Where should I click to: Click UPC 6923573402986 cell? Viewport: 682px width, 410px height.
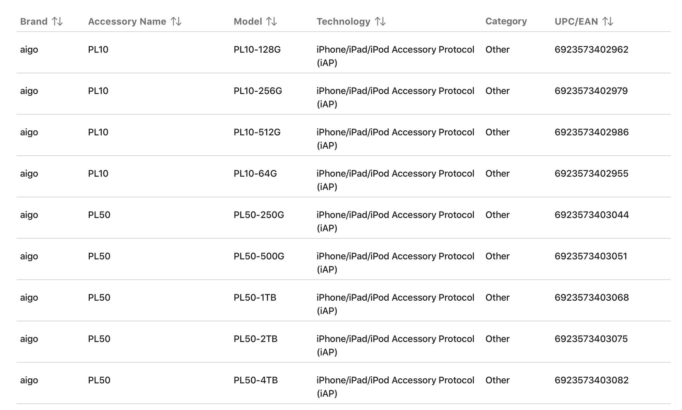tap(592, 132)
